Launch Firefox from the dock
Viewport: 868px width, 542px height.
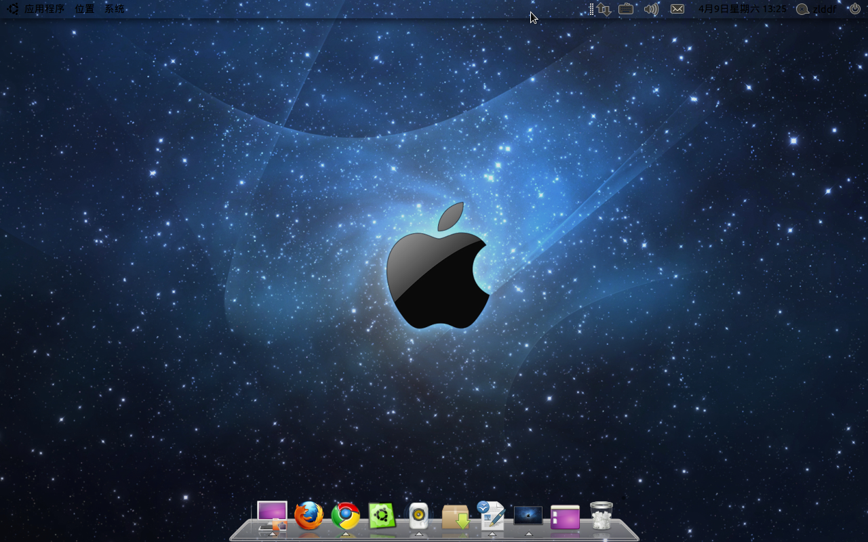pos(309,516)
